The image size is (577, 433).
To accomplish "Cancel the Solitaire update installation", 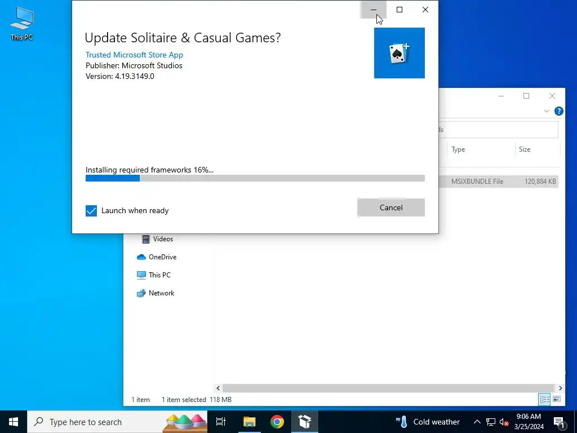I will coord(391,207).
